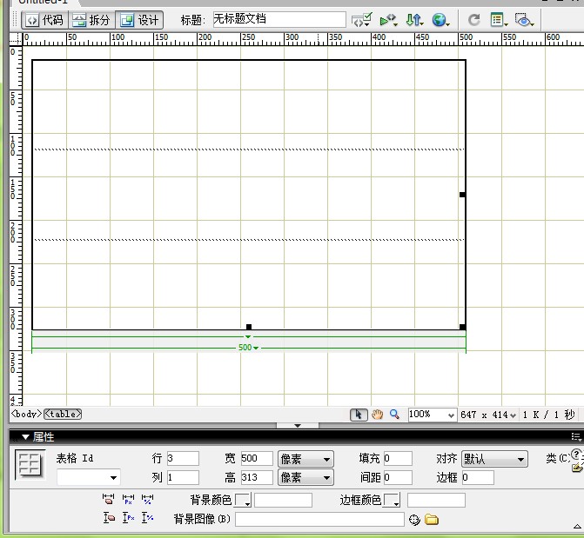Click the table's bottom-right corner handle
584x538 pixels.
click(x=462, y=327)
